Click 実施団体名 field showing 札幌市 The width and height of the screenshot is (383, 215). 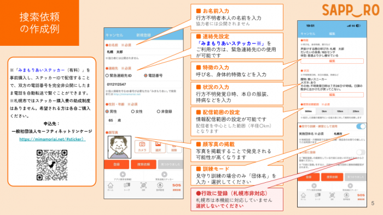[349, 134]
